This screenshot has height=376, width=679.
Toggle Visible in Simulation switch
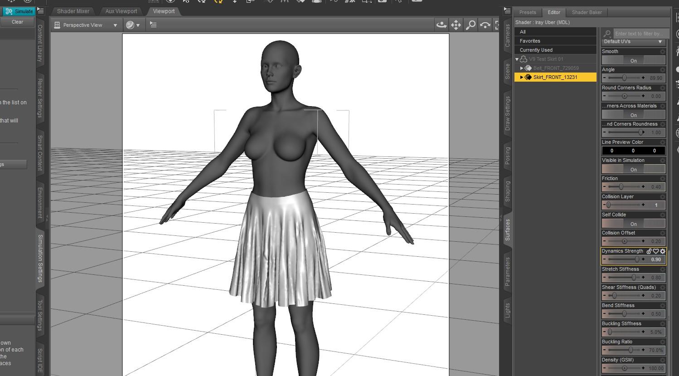coord(633,169)
